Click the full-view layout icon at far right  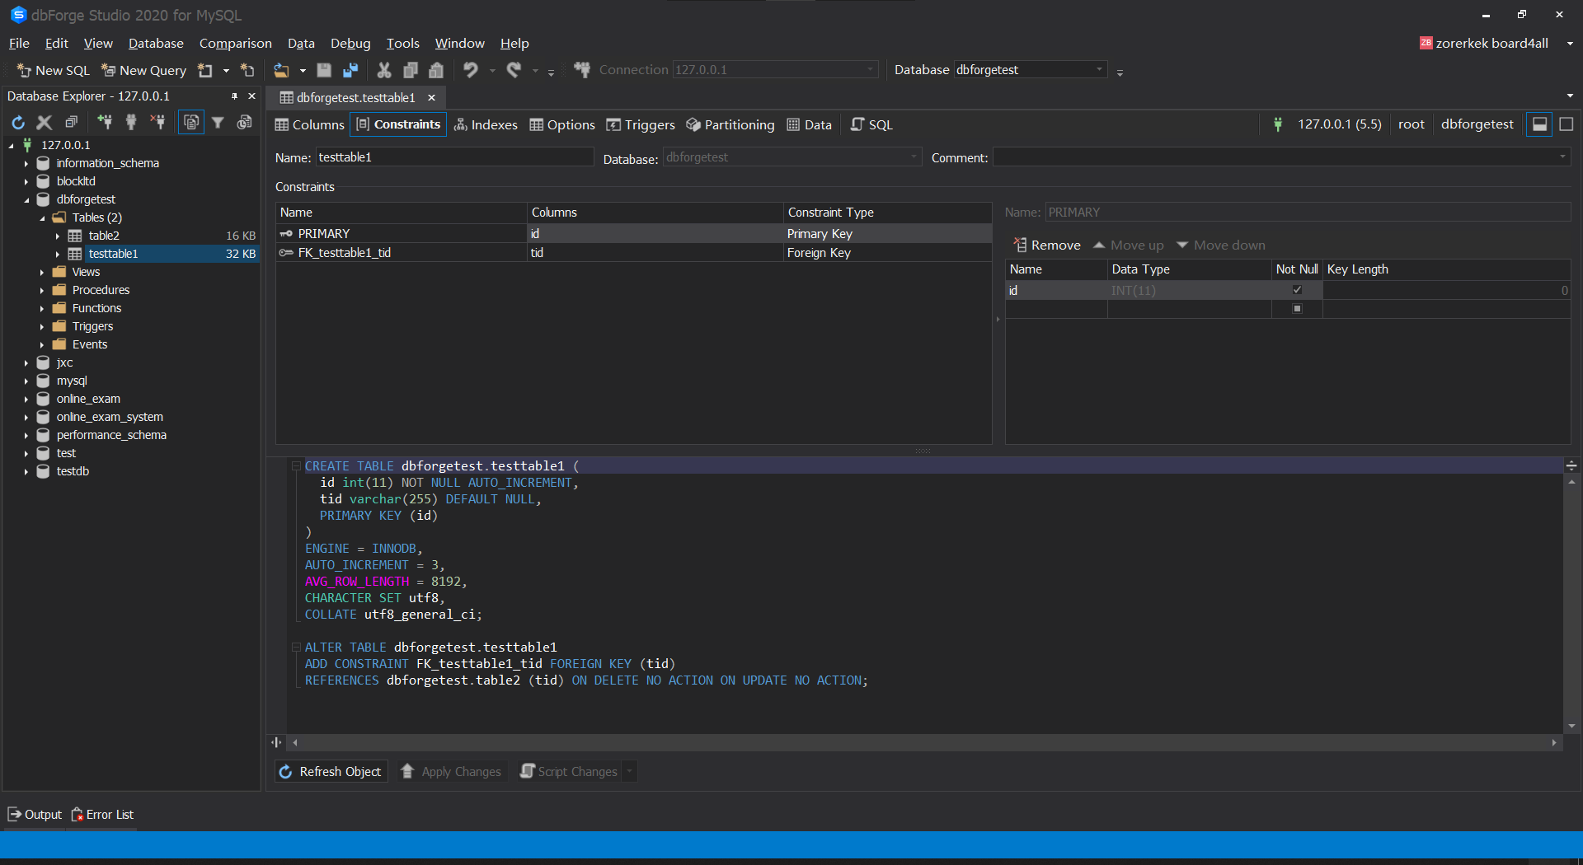click(x=1567, y=124)
